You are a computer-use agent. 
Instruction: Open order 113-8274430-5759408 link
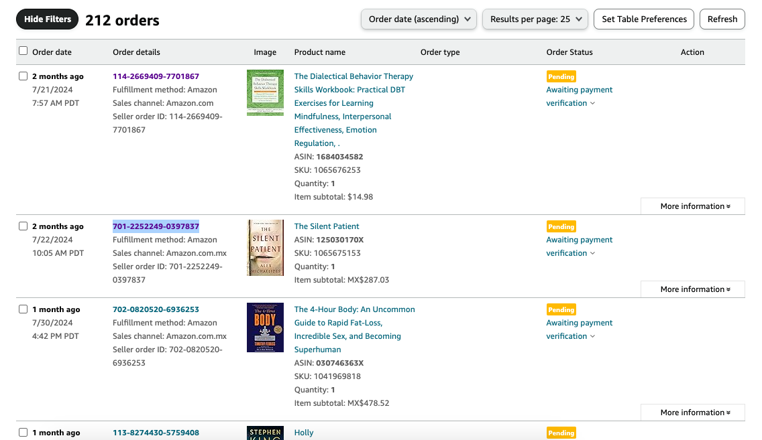(156, 432)
